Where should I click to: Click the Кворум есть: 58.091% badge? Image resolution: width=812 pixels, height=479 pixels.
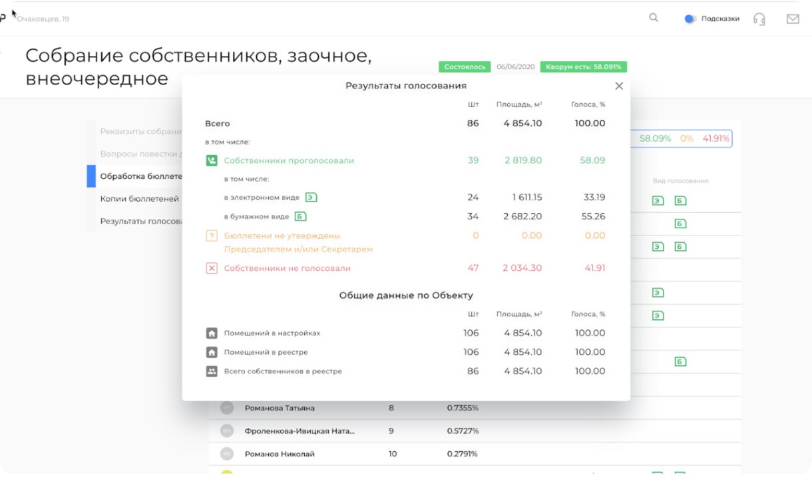[583, 67]
